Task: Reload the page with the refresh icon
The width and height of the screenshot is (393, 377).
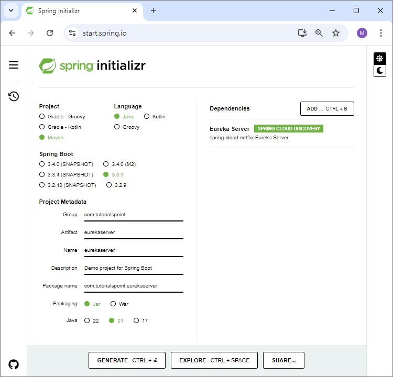Action: click(x=50, y=33)
